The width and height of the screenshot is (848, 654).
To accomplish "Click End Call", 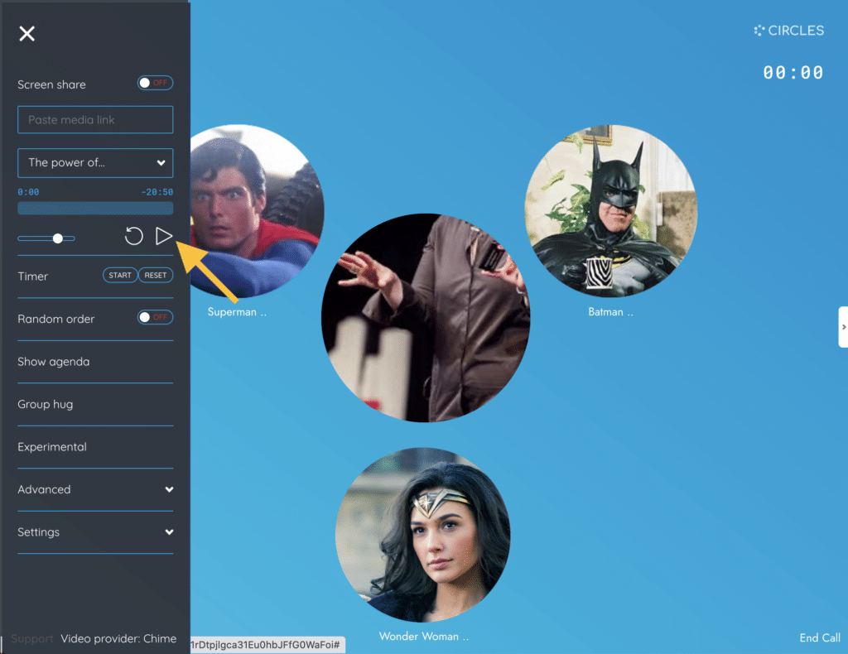I will coord(820,637).
